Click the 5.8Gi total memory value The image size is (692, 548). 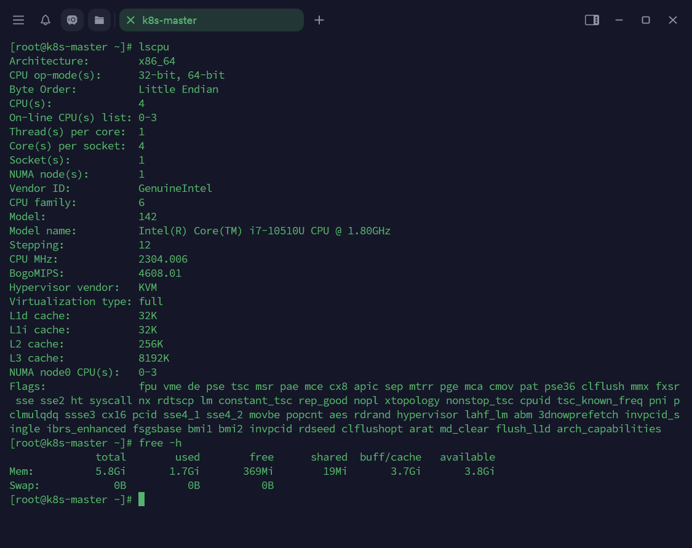click(111, 471)
